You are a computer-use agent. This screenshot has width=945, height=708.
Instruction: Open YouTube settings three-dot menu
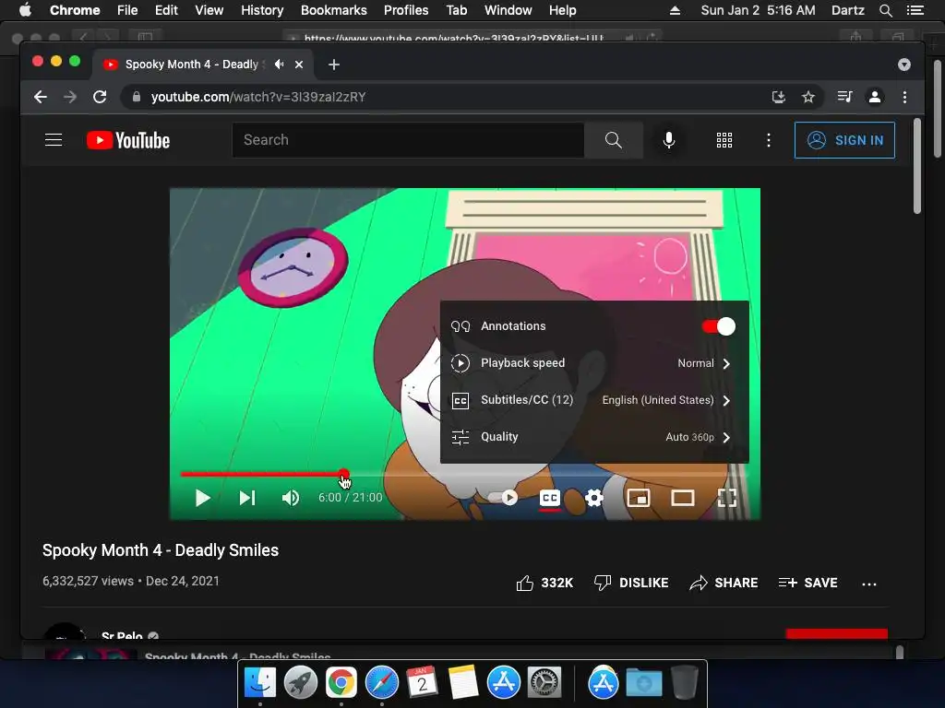point(769,140)
